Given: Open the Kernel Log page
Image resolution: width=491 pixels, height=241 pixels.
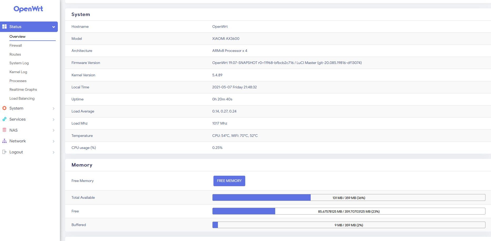Looking at the screenshot, I should (18, 72).
